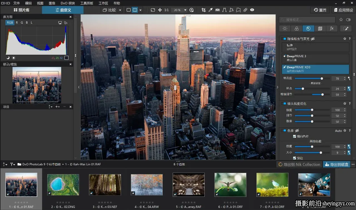Image resolution: width=356 pixels, height=210 pixels.
Task: Toggle the red-eye preview eye tool
Action: (x=252, y=10)
